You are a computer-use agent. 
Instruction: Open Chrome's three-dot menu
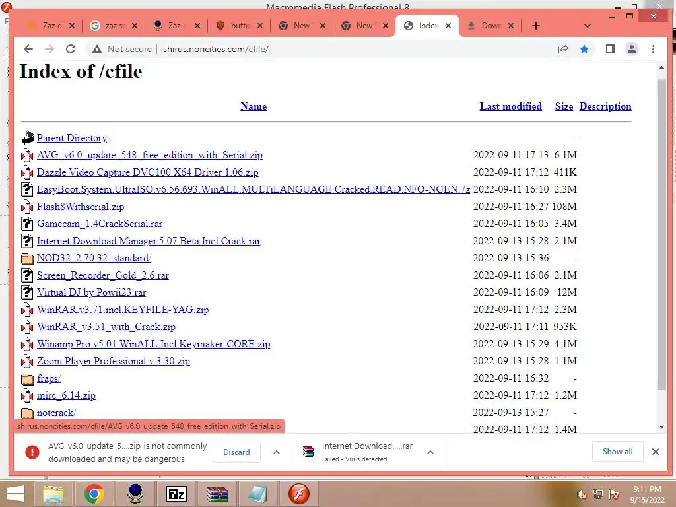pos(653,49)
